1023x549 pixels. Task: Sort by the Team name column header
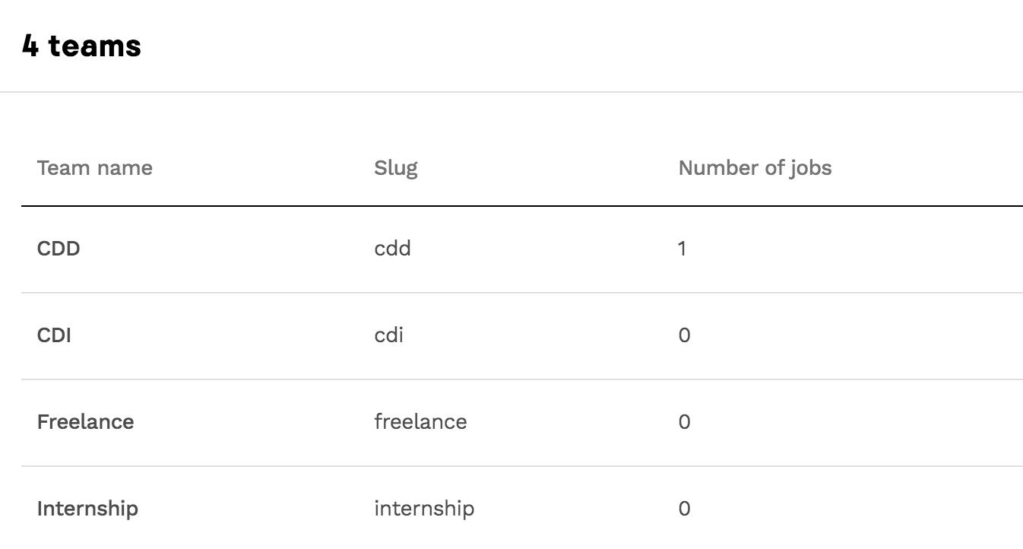point(94,168)
